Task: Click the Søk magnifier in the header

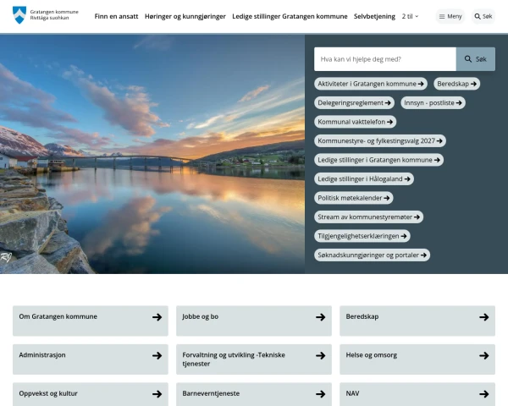Action: tap(483, 16)
